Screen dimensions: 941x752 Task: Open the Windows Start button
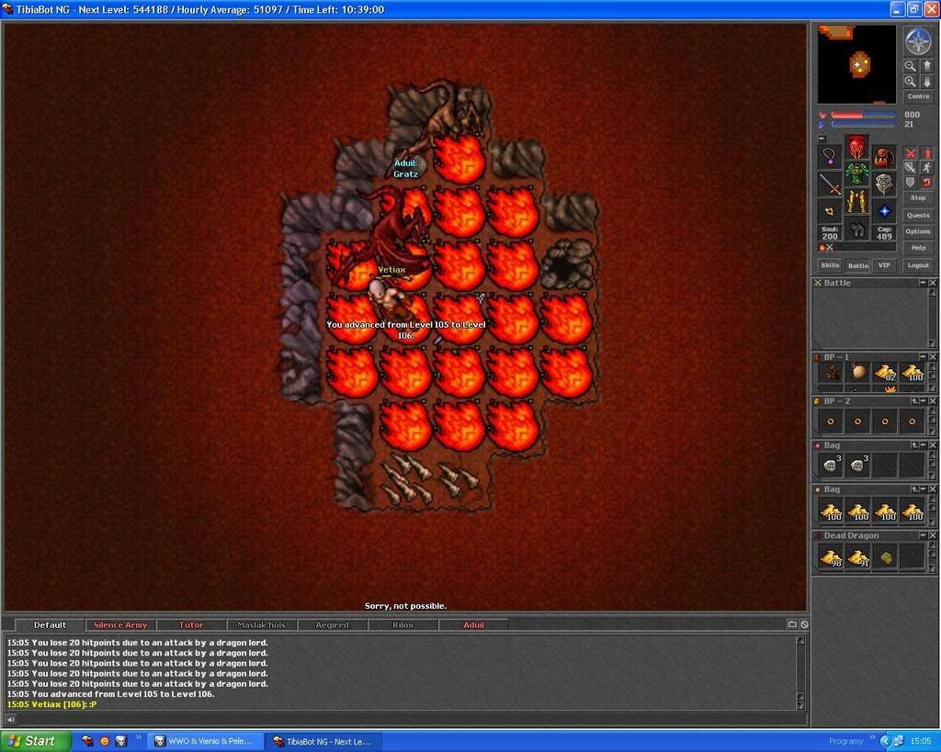(34, 741)
